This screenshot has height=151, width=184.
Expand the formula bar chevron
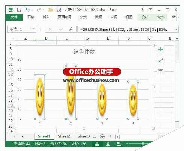pos(176,29)
